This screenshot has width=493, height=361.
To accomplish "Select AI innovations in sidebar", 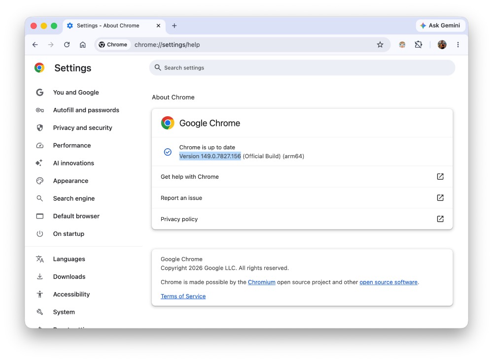I will (73, 163).
